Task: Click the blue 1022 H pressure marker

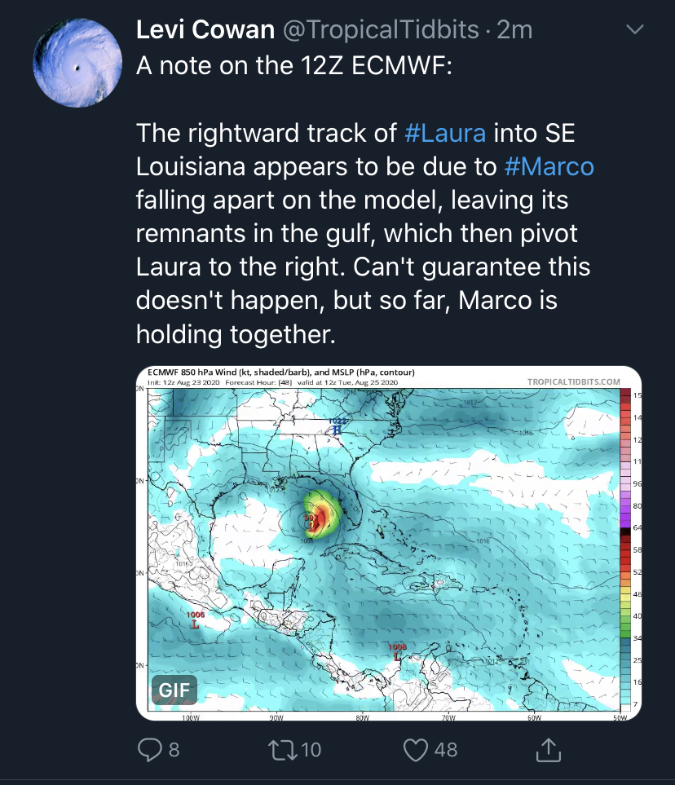Action: coord(337,426)
